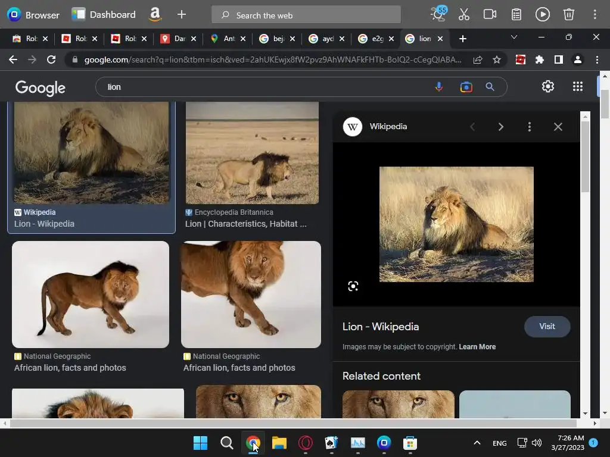Screen dimensions: 610x457
Task: Bookmark this page with the star icon
Action: (x=497, y=60)
